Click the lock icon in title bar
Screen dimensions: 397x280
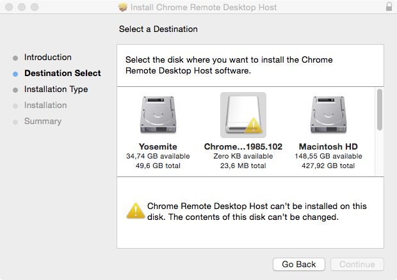tap(389, 7)
